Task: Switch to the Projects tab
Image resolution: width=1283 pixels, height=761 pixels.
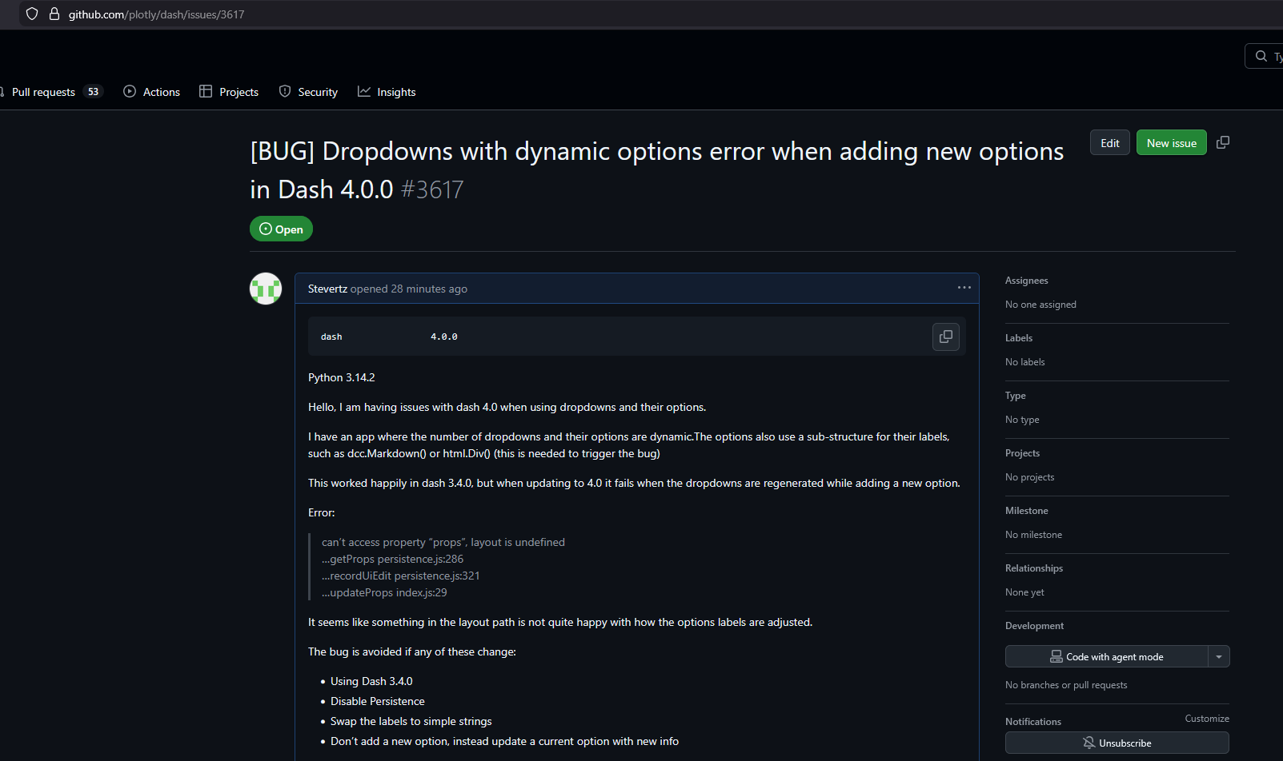Action: tap(229, 92)
